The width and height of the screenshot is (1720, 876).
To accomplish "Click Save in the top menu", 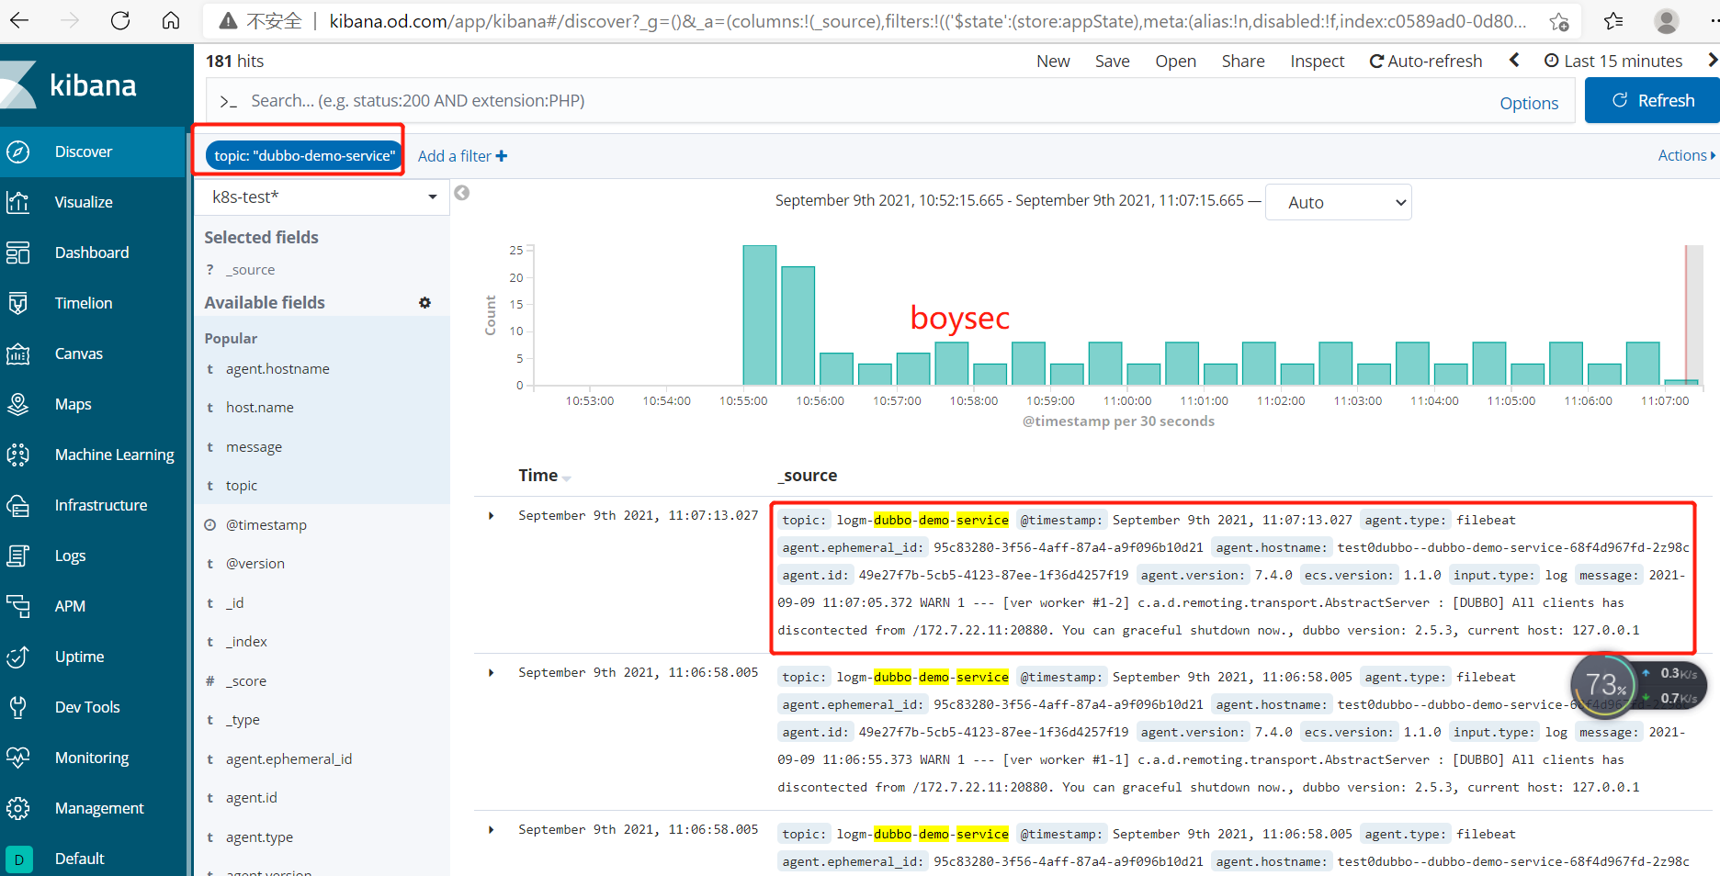I will click(x=1112, y=61).
